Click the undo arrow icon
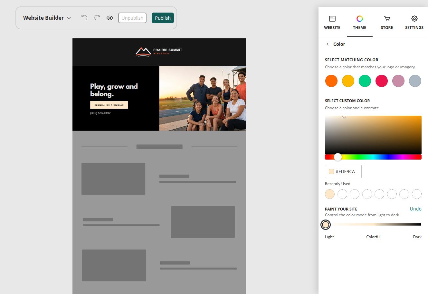 point(84,18)
